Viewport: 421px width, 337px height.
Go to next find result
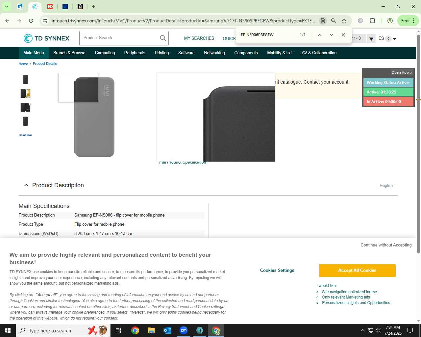point(331,35)
